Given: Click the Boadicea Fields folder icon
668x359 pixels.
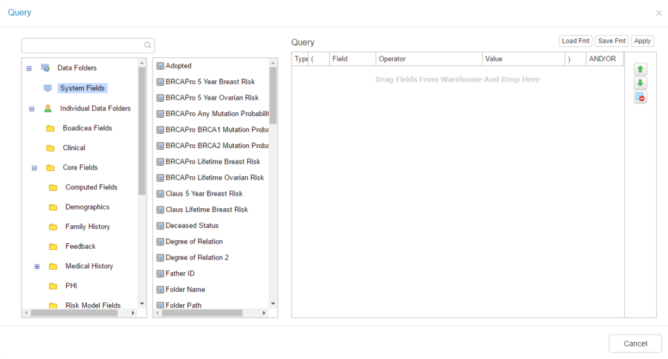Looking at the screenshot, I should tap(50, 129).
